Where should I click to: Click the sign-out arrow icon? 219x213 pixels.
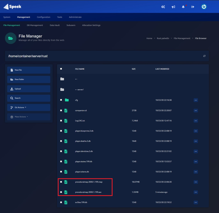193,7
